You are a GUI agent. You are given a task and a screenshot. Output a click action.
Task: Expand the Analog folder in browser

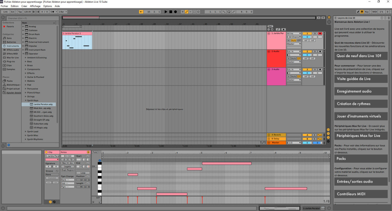(23, 26)
